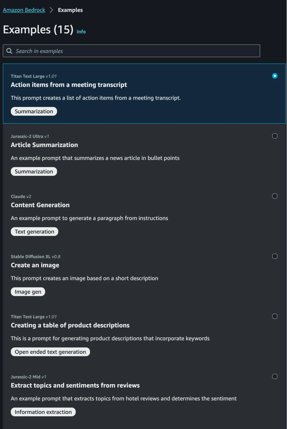287x429 pixels.
Task: Open the Amazon Bedrock breadcrumb link
Action: click(x=24, y=10)
